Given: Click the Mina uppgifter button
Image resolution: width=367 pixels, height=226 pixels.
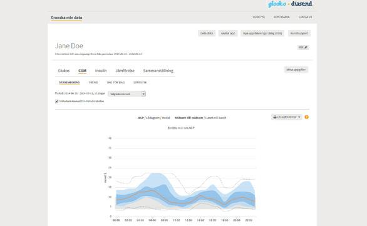Looking at the screenshot, I should [296, 69].
